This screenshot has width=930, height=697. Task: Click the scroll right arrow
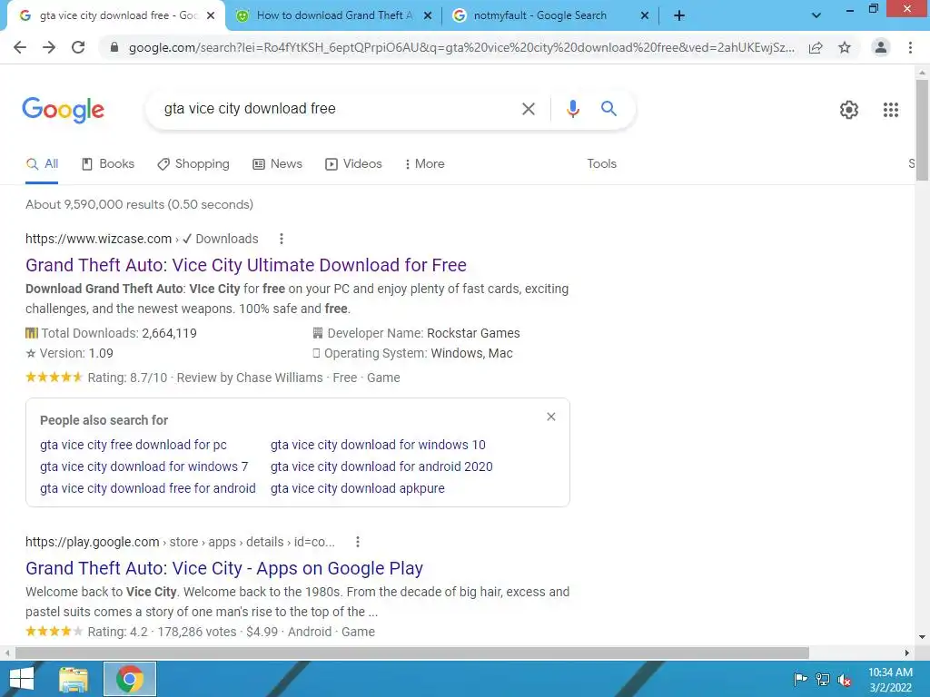907,653
